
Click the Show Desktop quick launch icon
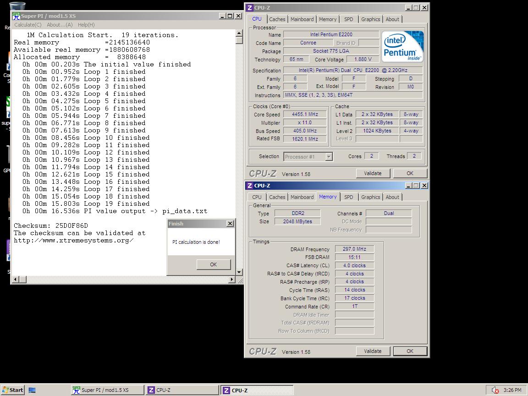coord(32,390)
